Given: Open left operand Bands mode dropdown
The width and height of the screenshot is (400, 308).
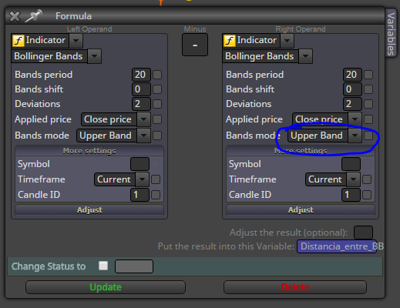Looking at the screenshot, I should (143, 136).
